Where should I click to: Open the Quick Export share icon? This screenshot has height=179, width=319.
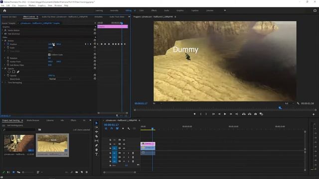point(315,10)
